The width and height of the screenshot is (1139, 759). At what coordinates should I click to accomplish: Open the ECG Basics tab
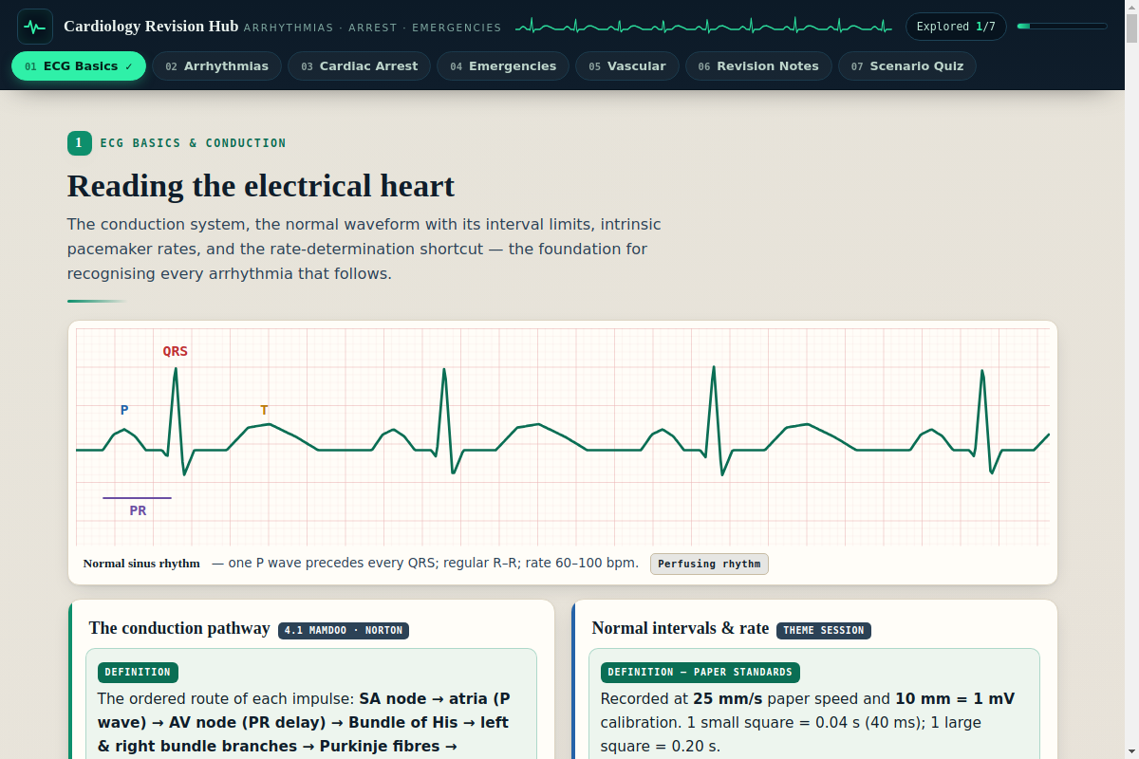(x=79, y=66)
